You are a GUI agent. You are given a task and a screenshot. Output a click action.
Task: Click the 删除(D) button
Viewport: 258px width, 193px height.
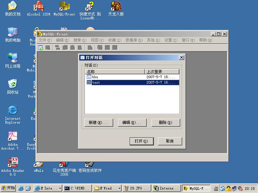[x=166, y=123]
